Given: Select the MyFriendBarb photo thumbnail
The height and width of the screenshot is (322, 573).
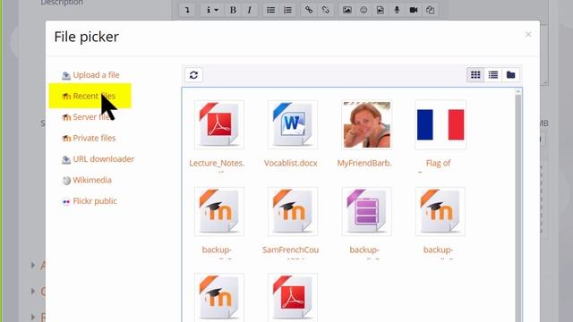Looking at the screenshot, I should (x=367, y=125).
